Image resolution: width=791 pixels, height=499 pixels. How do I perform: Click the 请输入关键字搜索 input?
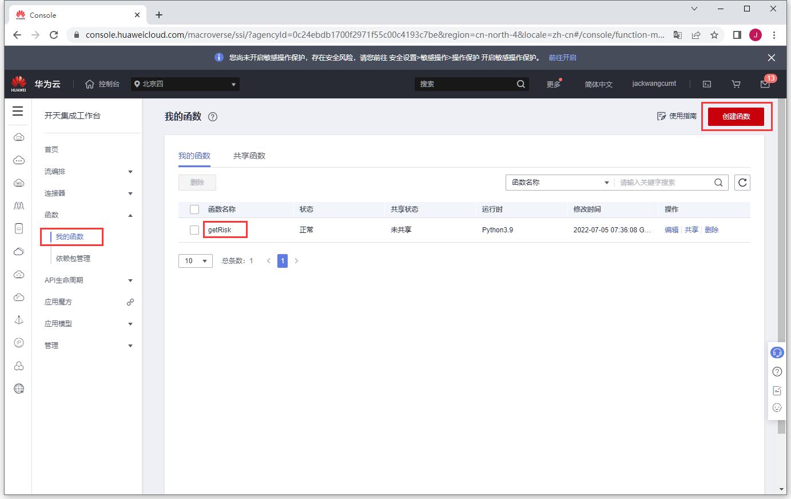point(663,183)
